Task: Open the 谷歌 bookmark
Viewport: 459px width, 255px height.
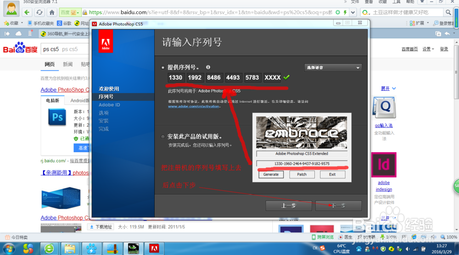Action: [x=64, y=23]
